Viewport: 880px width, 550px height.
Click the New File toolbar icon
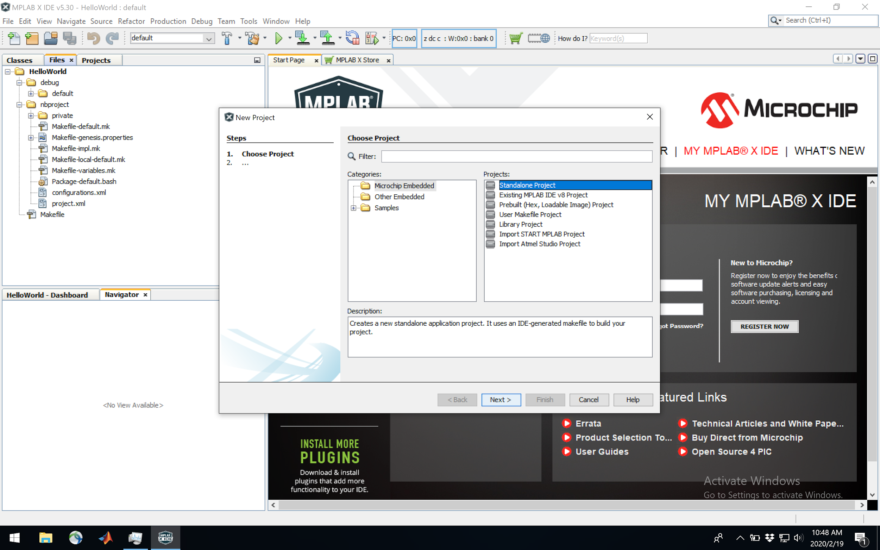point(14,38)
